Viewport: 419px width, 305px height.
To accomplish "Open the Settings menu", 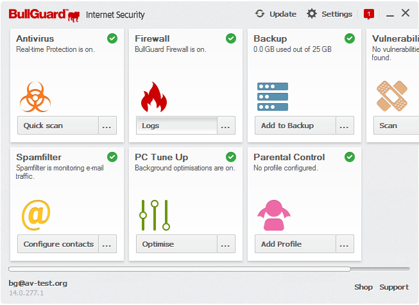I will pos(329,14).
